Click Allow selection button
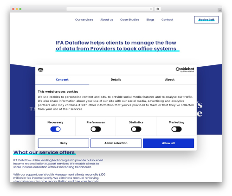This screenshot has height=196, width=232. [x=116, y=143]
